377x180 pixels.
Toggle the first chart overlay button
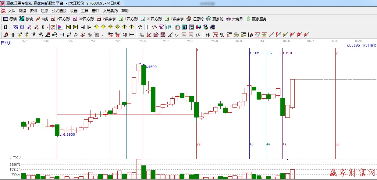pos(15,27)
